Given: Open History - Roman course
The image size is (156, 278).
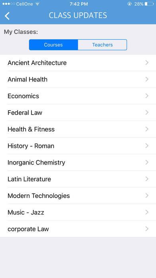Looking at the screenshot, I should 78,146.
